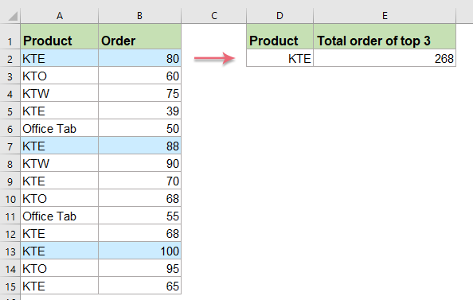473x300 pixels.
Task: Select the cell containing 95
Action: (139, 268)
